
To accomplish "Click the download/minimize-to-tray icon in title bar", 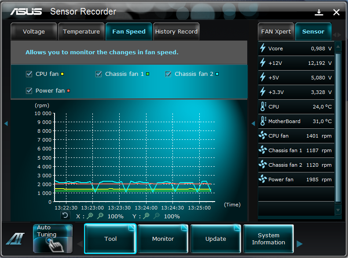I will point(319,12).
